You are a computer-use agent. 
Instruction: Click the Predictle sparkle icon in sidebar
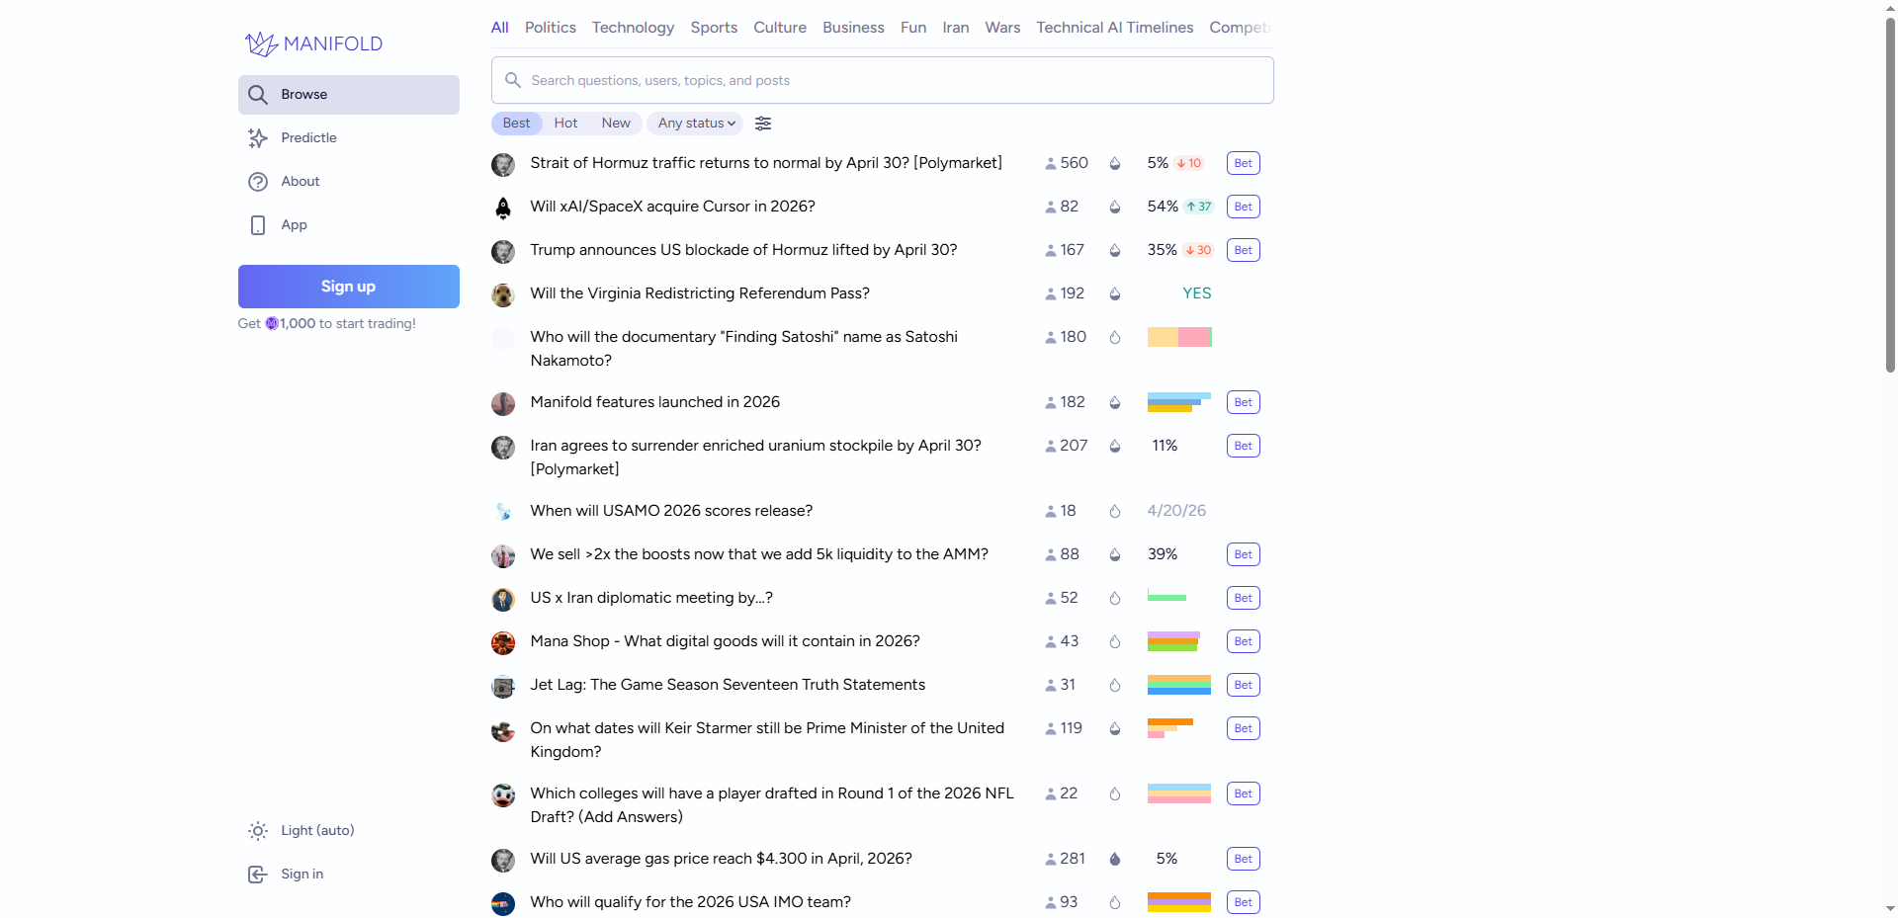[x=258, y=138]
